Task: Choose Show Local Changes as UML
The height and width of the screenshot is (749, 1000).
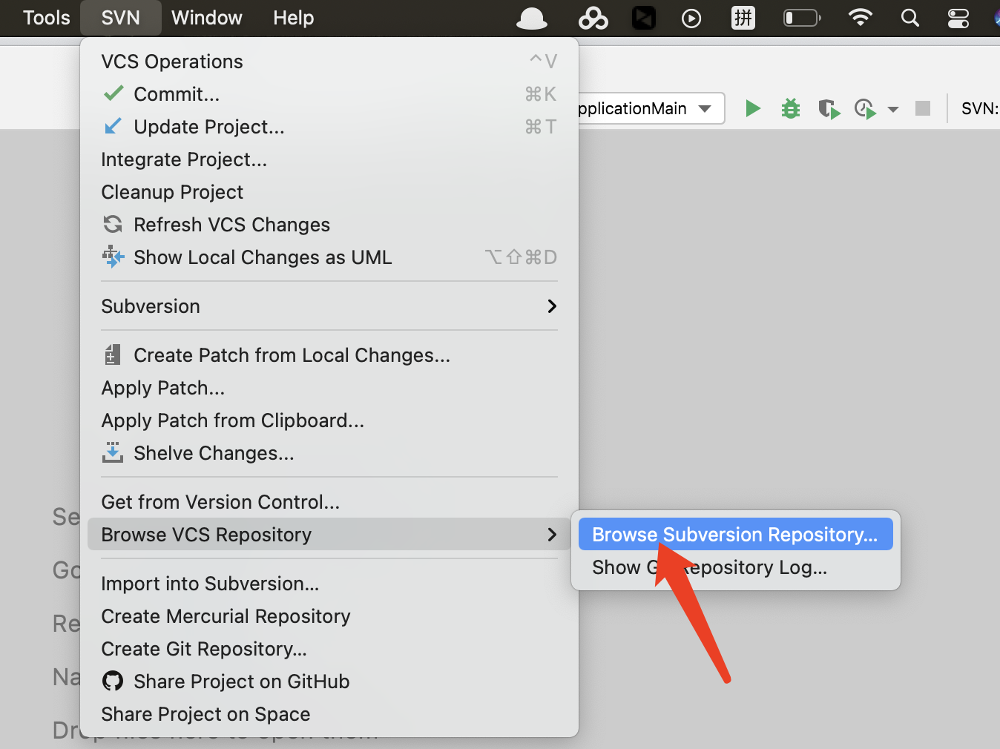Action: (329, 257)
